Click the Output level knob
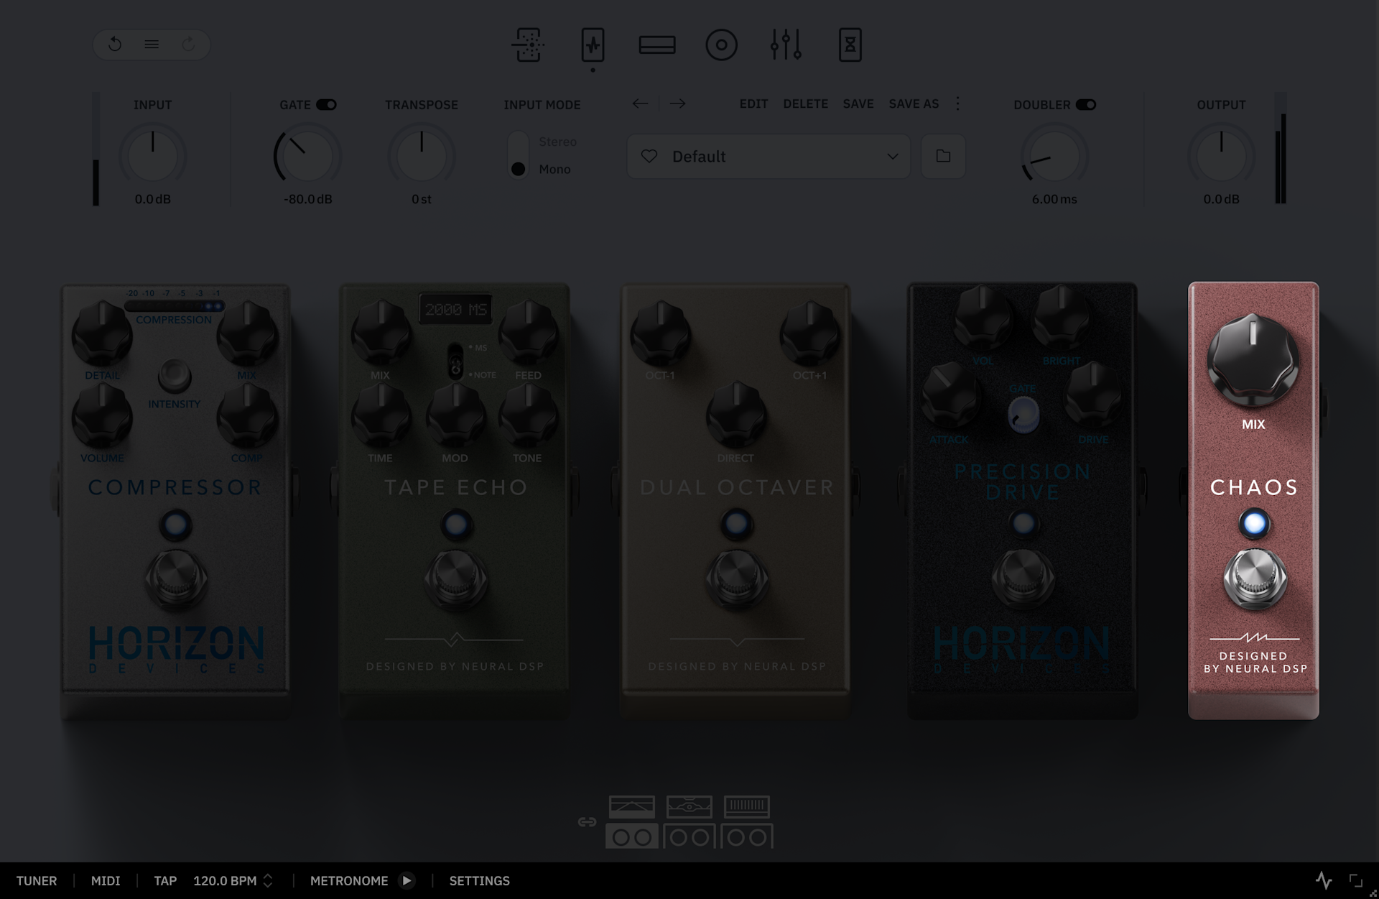The width and height of the screenshot is (1379, 899). coord(1221,156)
